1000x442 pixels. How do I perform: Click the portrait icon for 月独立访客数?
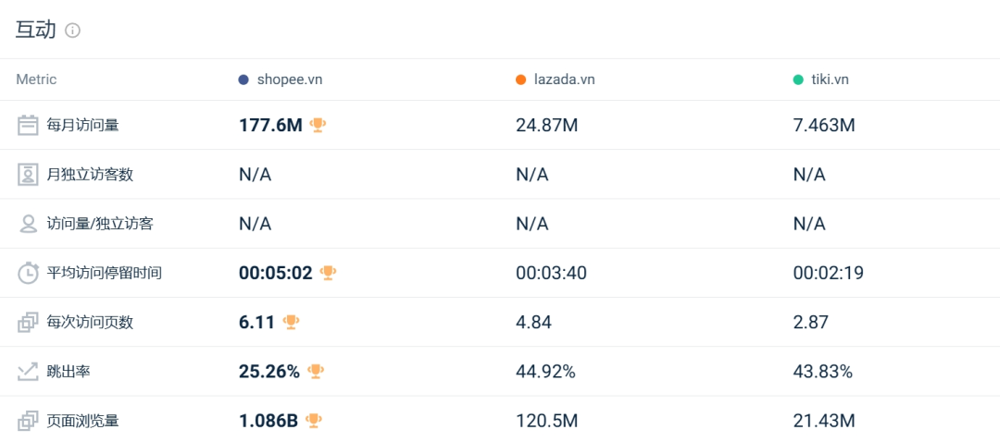tap(28, 175)
